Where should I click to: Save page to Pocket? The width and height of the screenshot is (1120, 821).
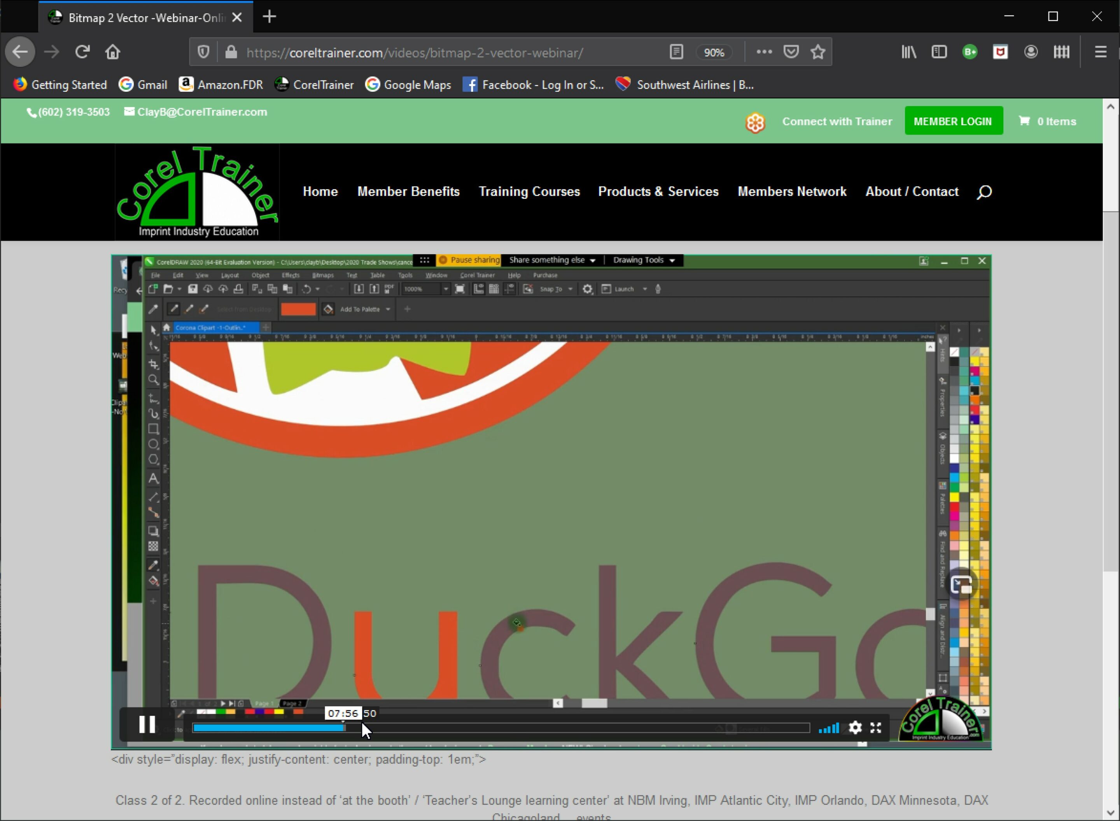tap(791, 52)
